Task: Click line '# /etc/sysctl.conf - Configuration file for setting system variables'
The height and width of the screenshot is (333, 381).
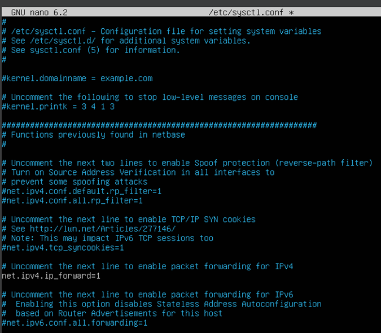Action: pyautogui.click(x=161, y=32)
